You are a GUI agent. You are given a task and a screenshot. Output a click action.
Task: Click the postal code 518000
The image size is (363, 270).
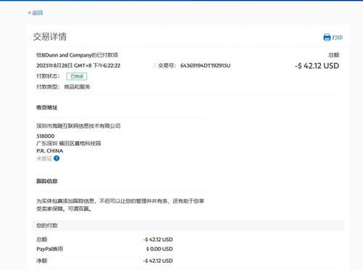pyautogui.click(x=46, y=136)
